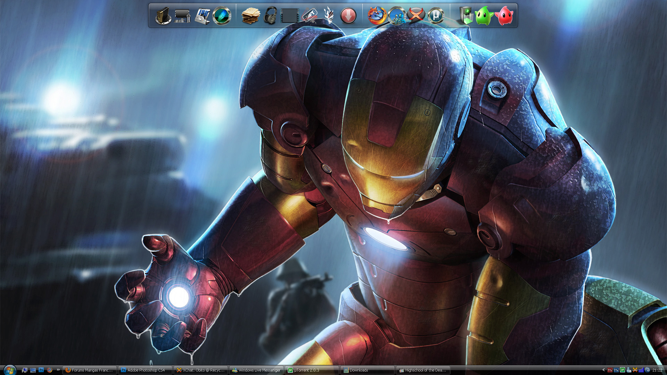Switch to Downloads taskbar button
The width and height of the screenshot is (667, 375).
[x=368, y=370]
